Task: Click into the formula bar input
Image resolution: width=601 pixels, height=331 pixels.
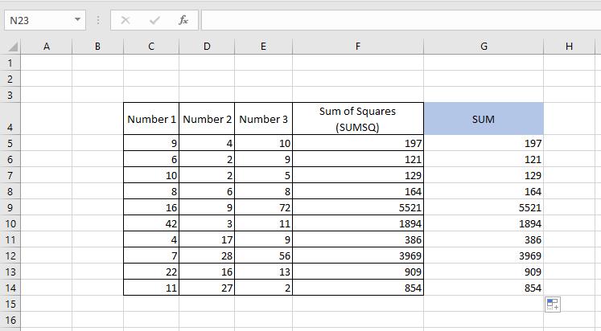Action: [x=401, y=20]
